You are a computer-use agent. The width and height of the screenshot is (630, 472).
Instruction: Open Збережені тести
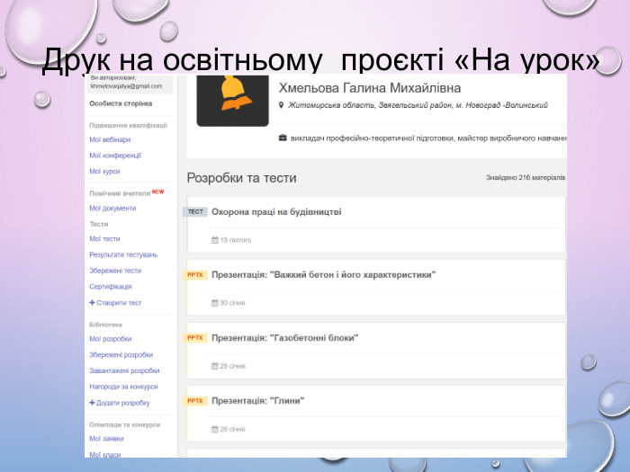[x=115, y=271]
